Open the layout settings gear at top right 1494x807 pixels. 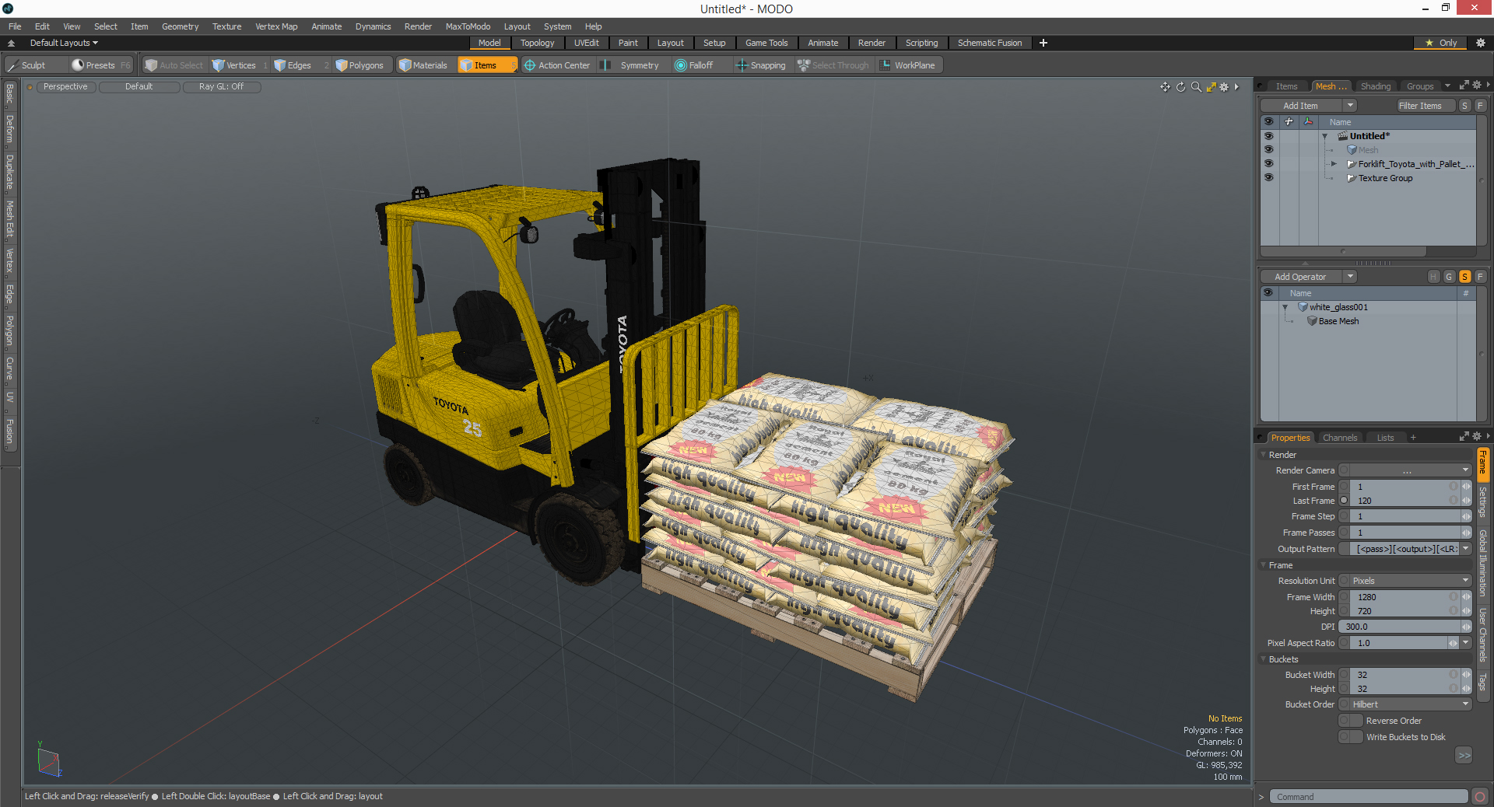[x=1480, y=43]
